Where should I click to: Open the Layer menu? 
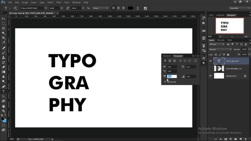tap(34, 2)
